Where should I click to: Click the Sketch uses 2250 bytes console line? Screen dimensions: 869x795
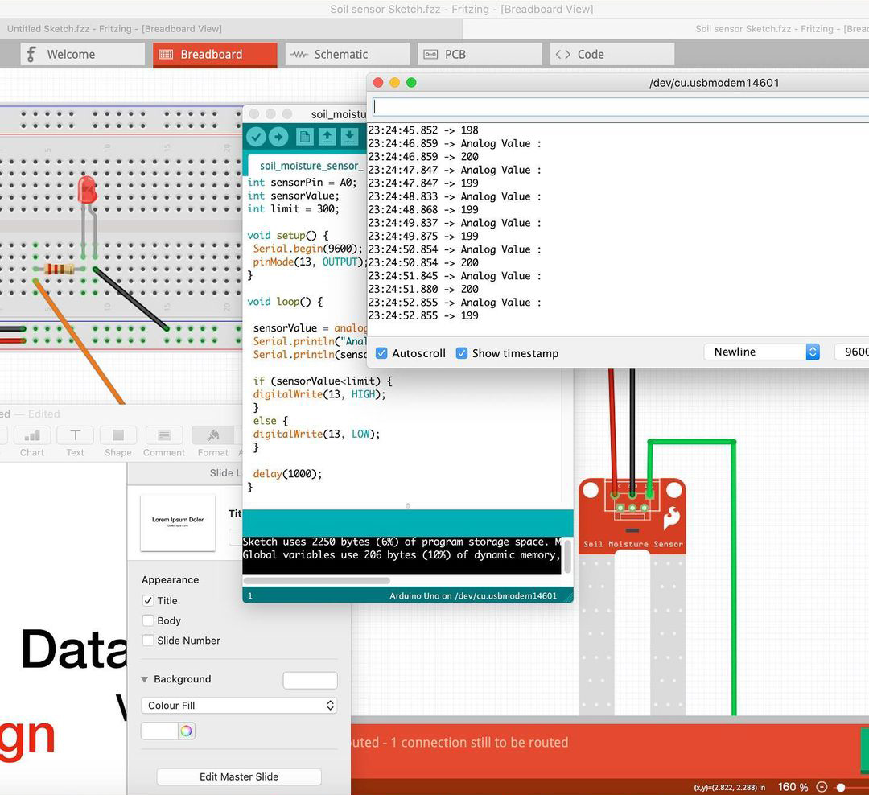402,542
